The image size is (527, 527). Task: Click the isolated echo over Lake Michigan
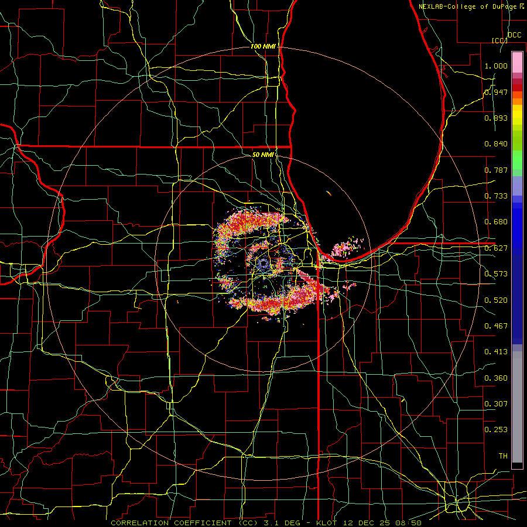pos(328,193)
